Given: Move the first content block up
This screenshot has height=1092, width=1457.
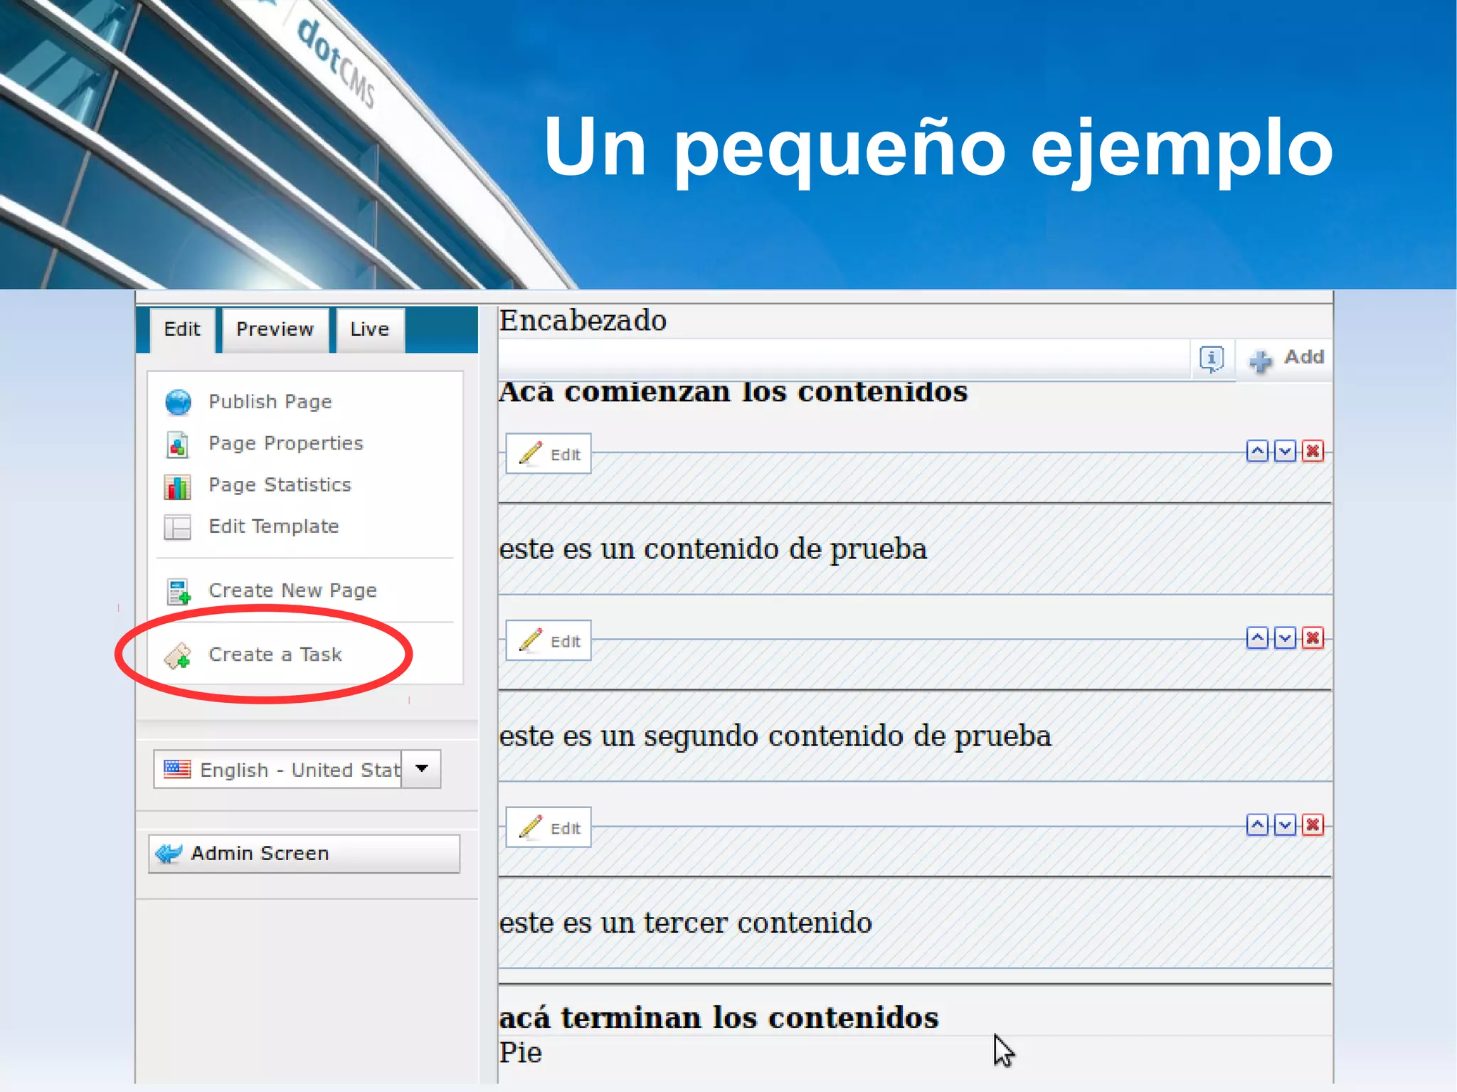Looking at the screenshot, I should pyautogui.click(x=1257, y=452).
